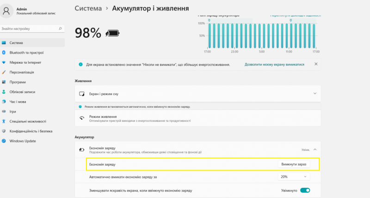Click the battery charging icon beside 98%
Image resolution: width=370 pixels, height=198 pixels.
[x=112, y=33]
